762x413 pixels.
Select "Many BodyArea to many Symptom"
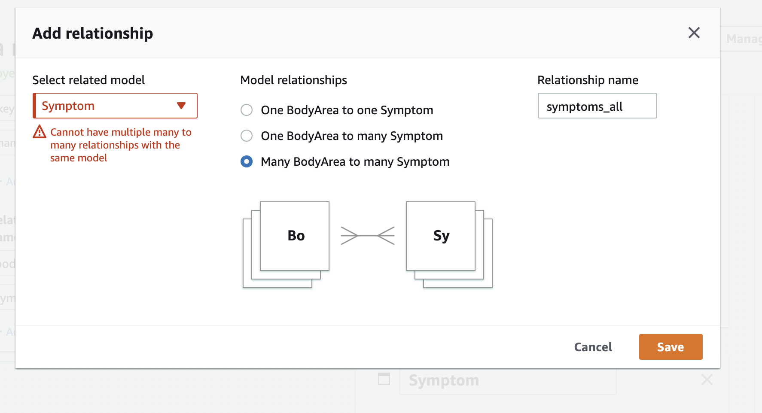pyautogui.click(x=247, y=162)
